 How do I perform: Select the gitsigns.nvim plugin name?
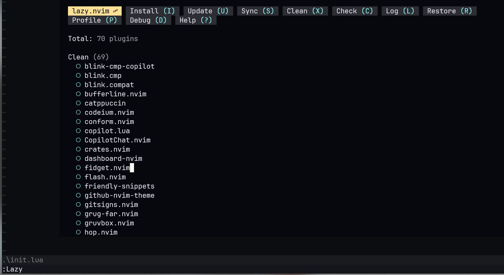111,205
